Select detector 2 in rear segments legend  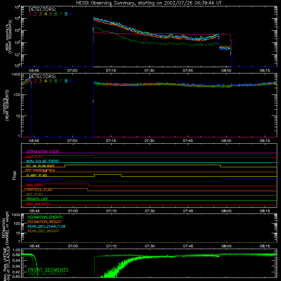35,81
